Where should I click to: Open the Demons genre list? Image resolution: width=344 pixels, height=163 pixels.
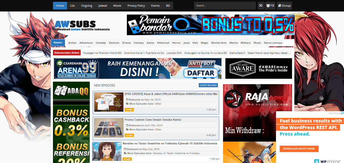tap(114, 43)
